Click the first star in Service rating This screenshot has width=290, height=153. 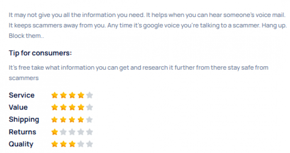coord(55,95)
